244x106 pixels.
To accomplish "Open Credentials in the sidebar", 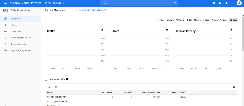I will pyautogui.click(x=16, y=31).
